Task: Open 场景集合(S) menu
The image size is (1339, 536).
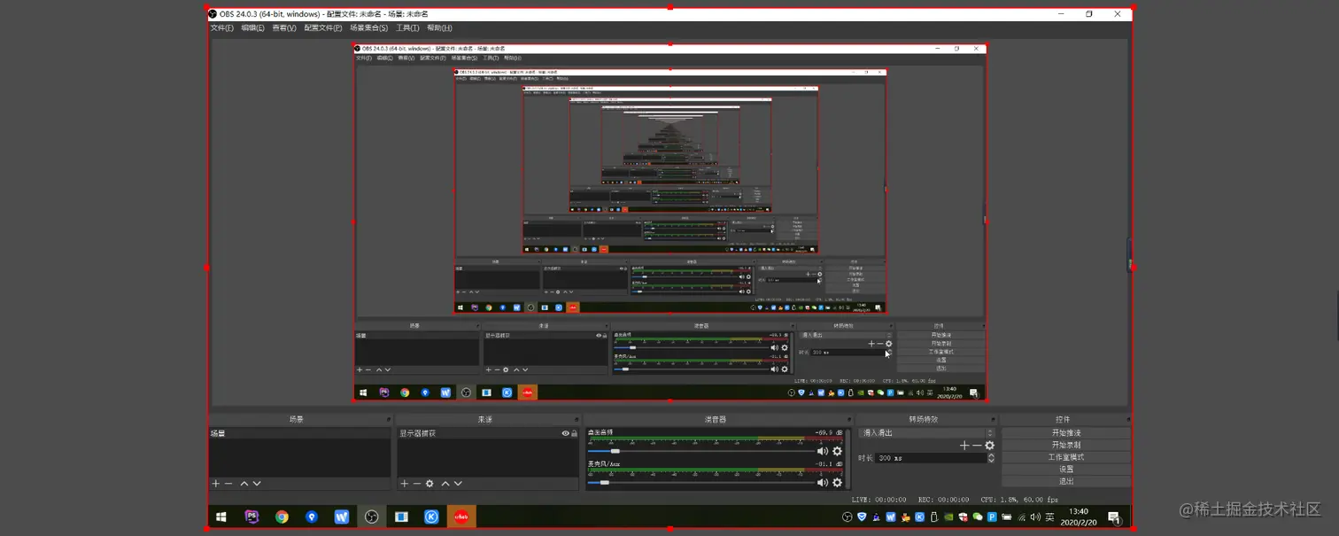Action: [368, 28]
